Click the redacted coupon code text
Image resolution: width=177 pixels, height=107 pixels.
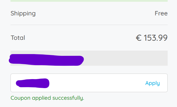tap(33, 83)
